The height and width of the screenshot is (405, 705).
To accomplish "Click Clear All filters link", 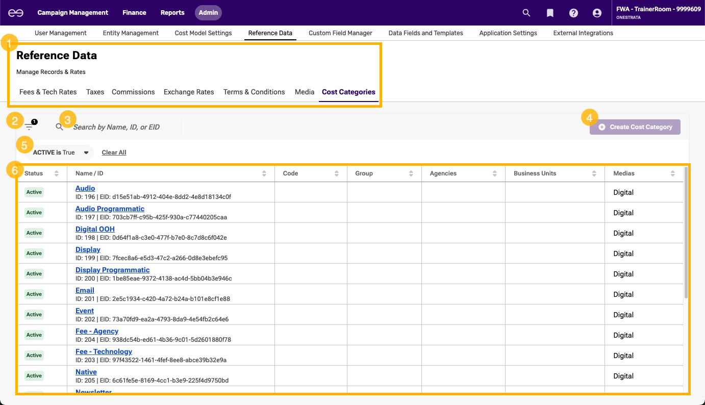I will [x=114, y=153].
